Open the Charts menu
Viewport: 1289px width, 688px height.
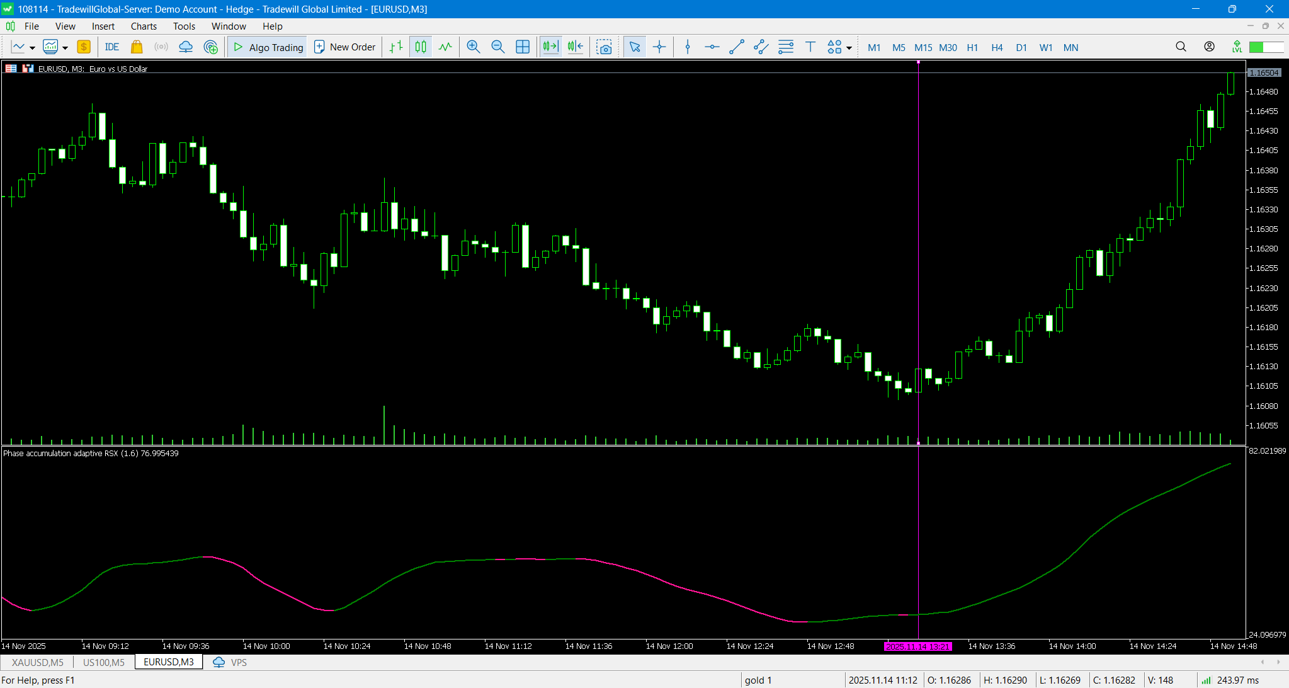(144, 26)
